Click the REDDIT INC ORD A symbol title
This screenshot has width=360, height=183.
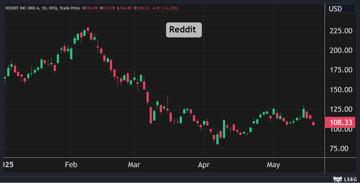[x=22, y=8]
